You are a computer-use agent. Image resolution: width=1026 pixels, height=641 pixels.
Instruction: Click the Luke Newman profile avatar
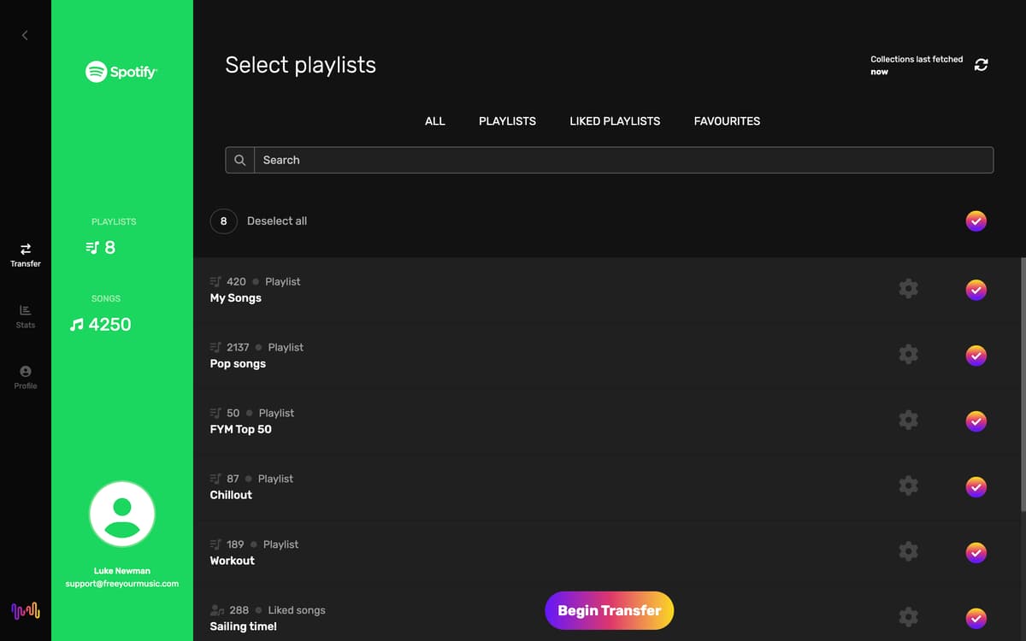point(122,514)
